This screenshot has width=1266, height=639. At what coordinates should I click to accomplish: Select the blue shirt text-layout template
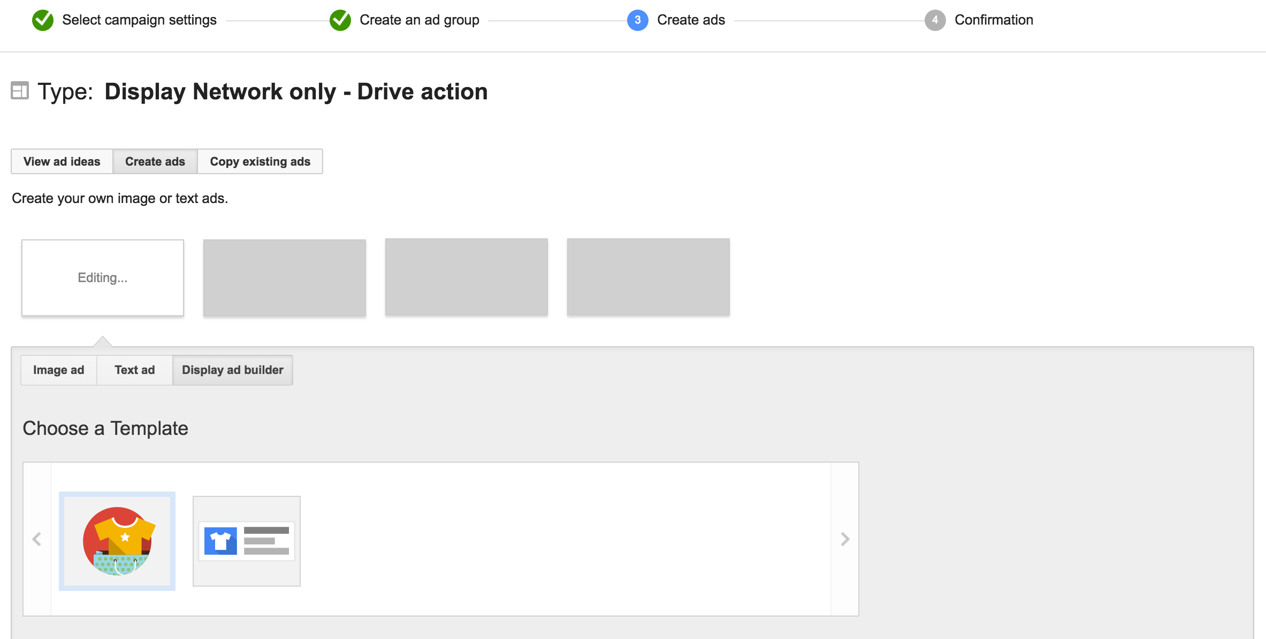247,541
